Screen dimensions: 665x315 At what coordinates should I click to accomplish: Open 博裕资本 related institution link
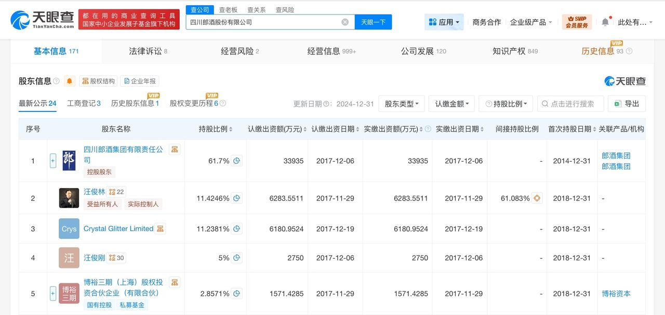pos(616,293)
